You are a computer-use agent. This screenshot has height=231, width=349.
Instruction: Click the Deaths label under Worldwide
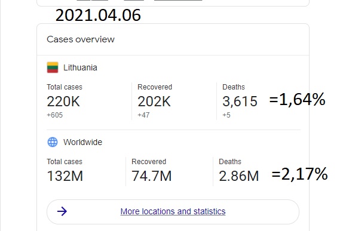click(x=230, y=162)
